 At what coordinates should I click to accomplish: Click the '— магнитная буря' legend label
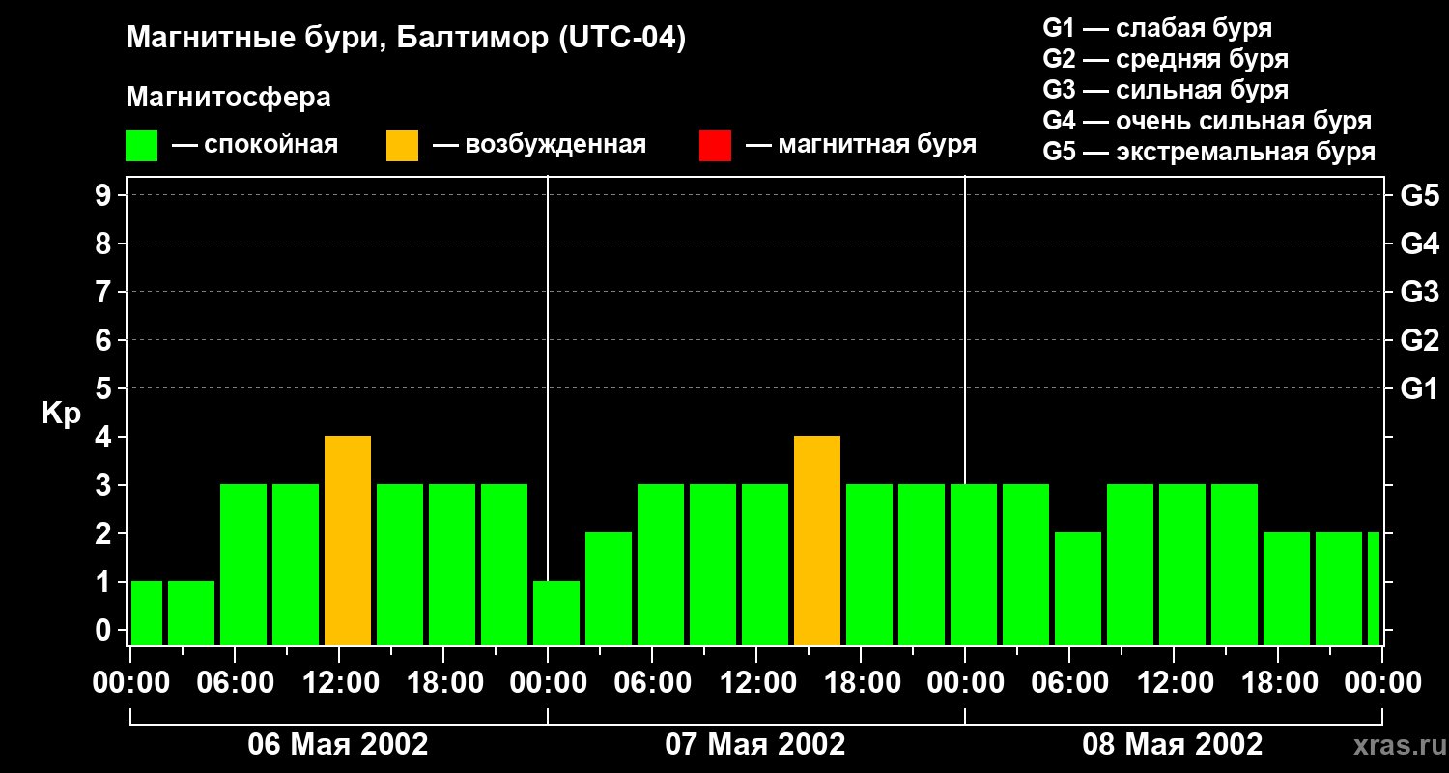click(861, 145)
